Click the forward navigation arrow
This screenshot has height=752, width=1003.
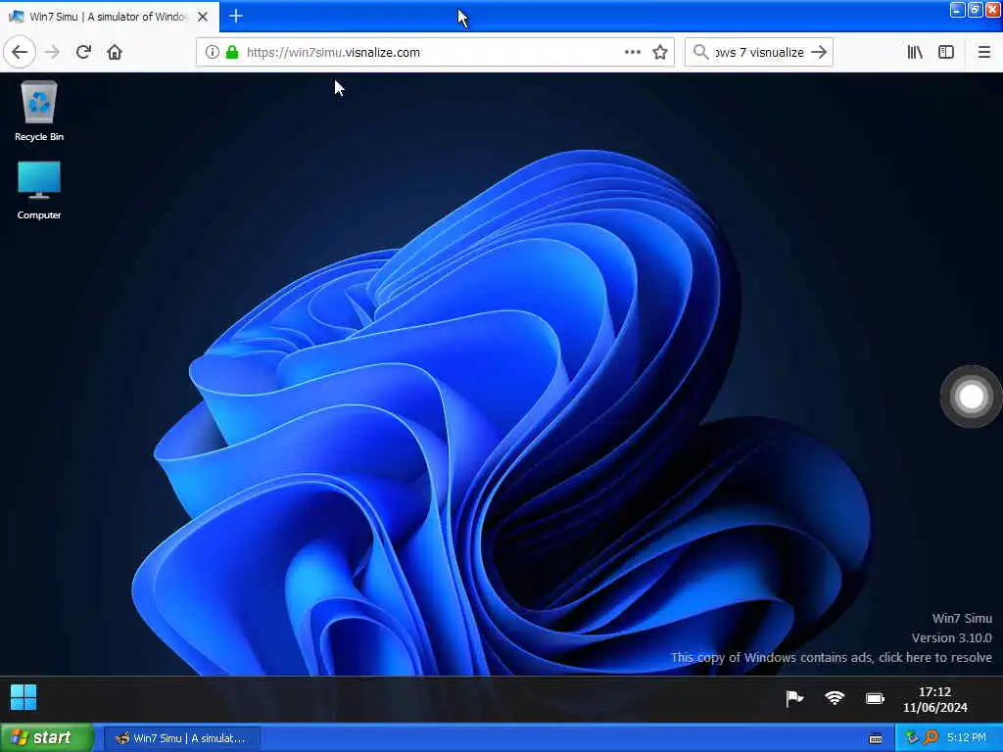coord(53,52)
